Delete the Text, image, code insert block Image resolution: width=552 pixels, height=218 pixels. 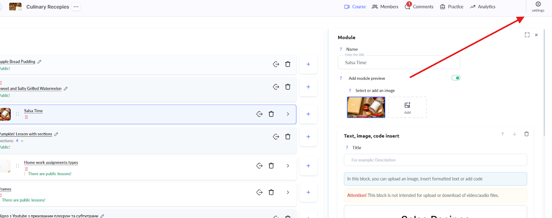pos(526,134)
